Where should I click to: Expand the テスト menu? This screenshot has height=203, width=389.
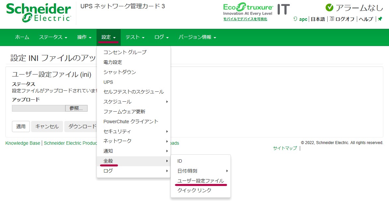point(135,37)
